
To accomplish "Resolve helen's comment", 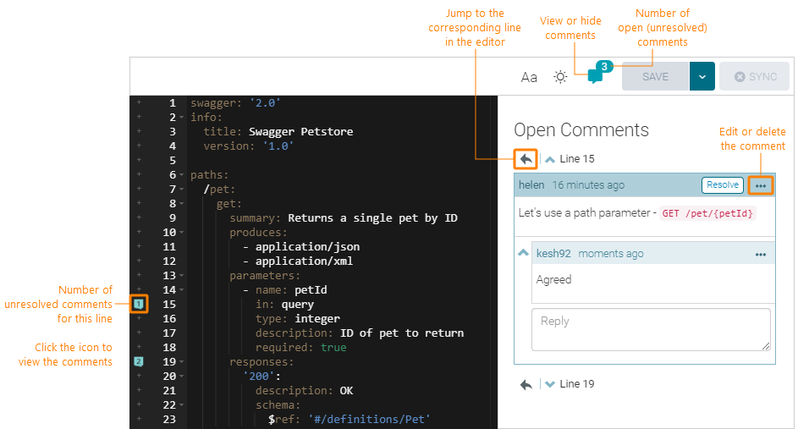I will [x=722, y=185].
